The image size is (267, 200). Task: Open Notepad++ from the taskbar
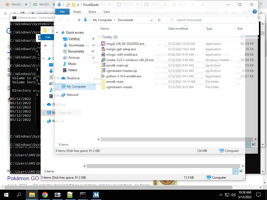pos(70,195)
